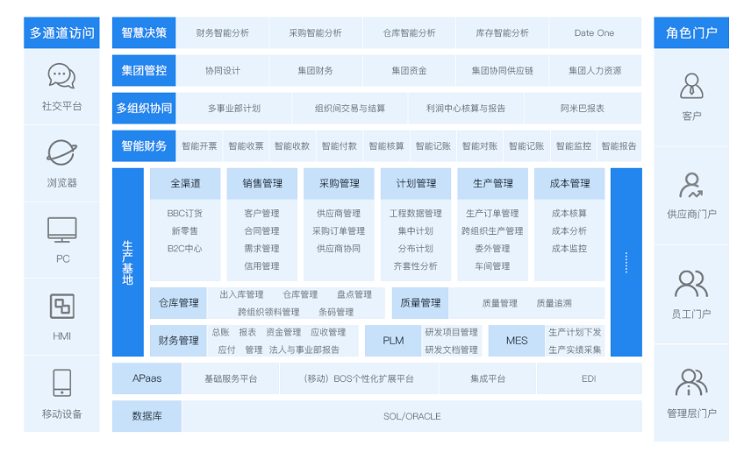Screen dimensions: 751x452
Task: Click the 生产基地 vertical blue bar
Action: (x=128, y=262)
